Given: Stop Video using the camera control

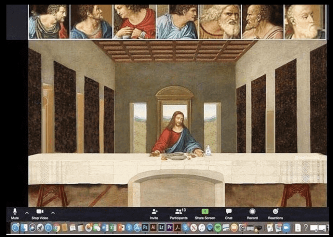Looking at the screenshot, I should pyautogui.click(x=40, y=214).
